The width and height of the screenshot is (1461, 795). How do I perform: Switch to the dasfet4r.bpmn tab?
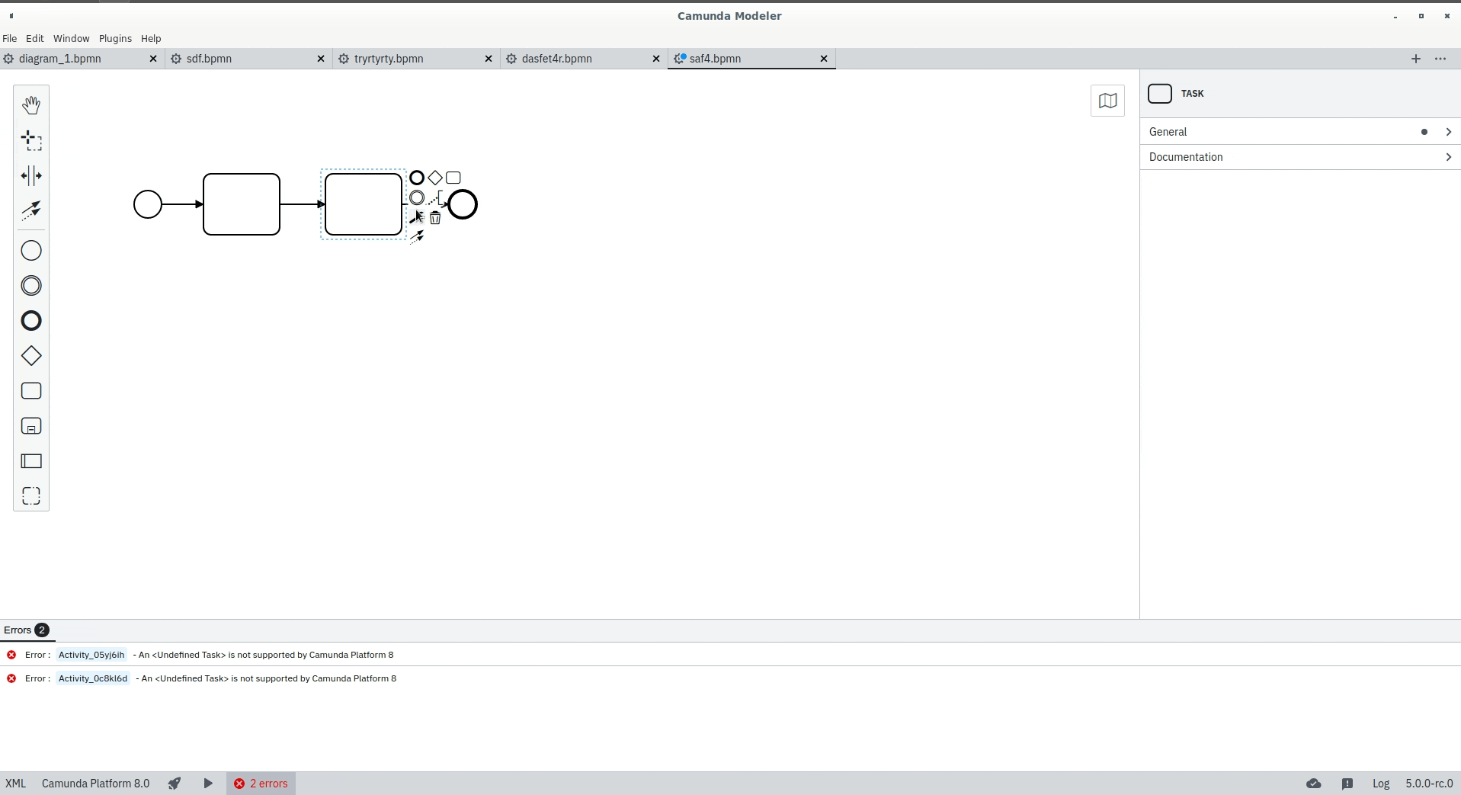click(558, 58)
